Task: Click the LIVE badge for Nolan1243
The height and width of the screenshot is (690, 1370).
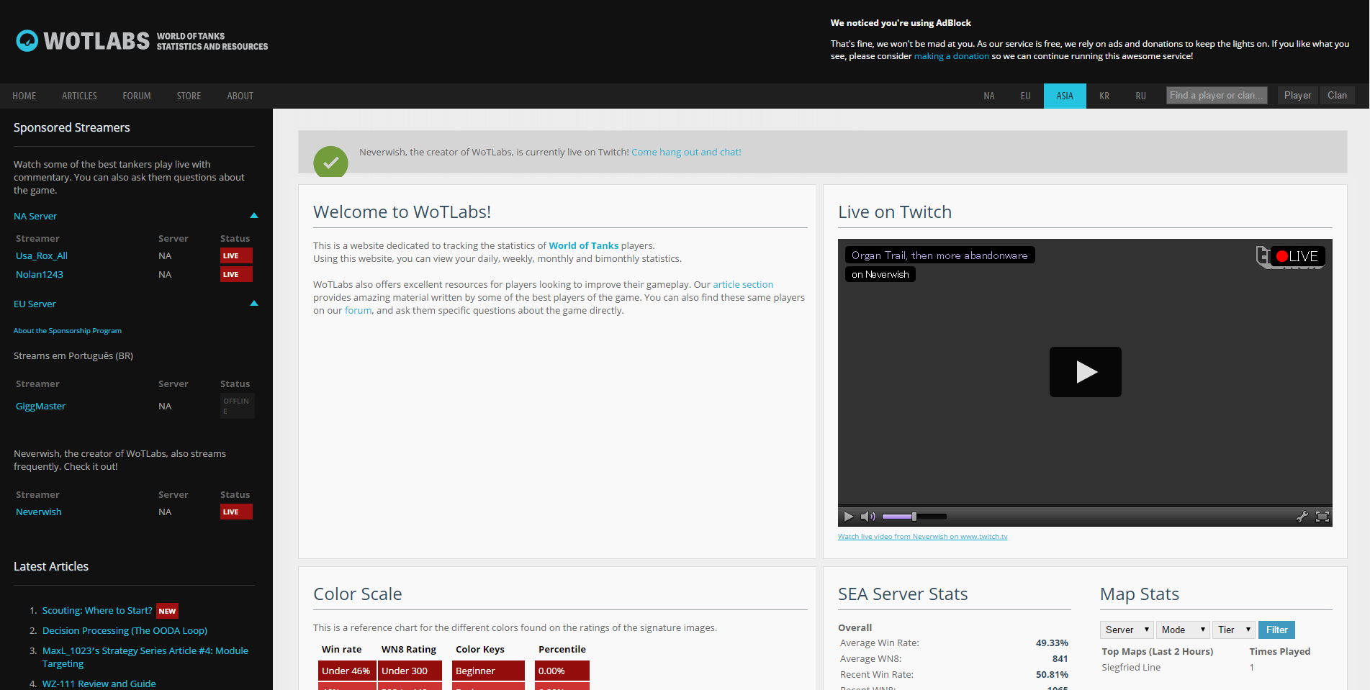Action: pyautogui.click(x=236, y=274)
